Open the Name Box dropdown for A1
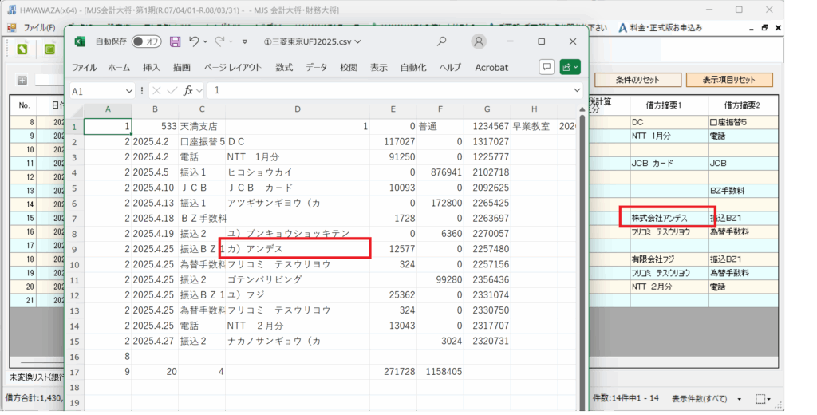The width and height of the screenshot is (817, 415). pos(129,92)
